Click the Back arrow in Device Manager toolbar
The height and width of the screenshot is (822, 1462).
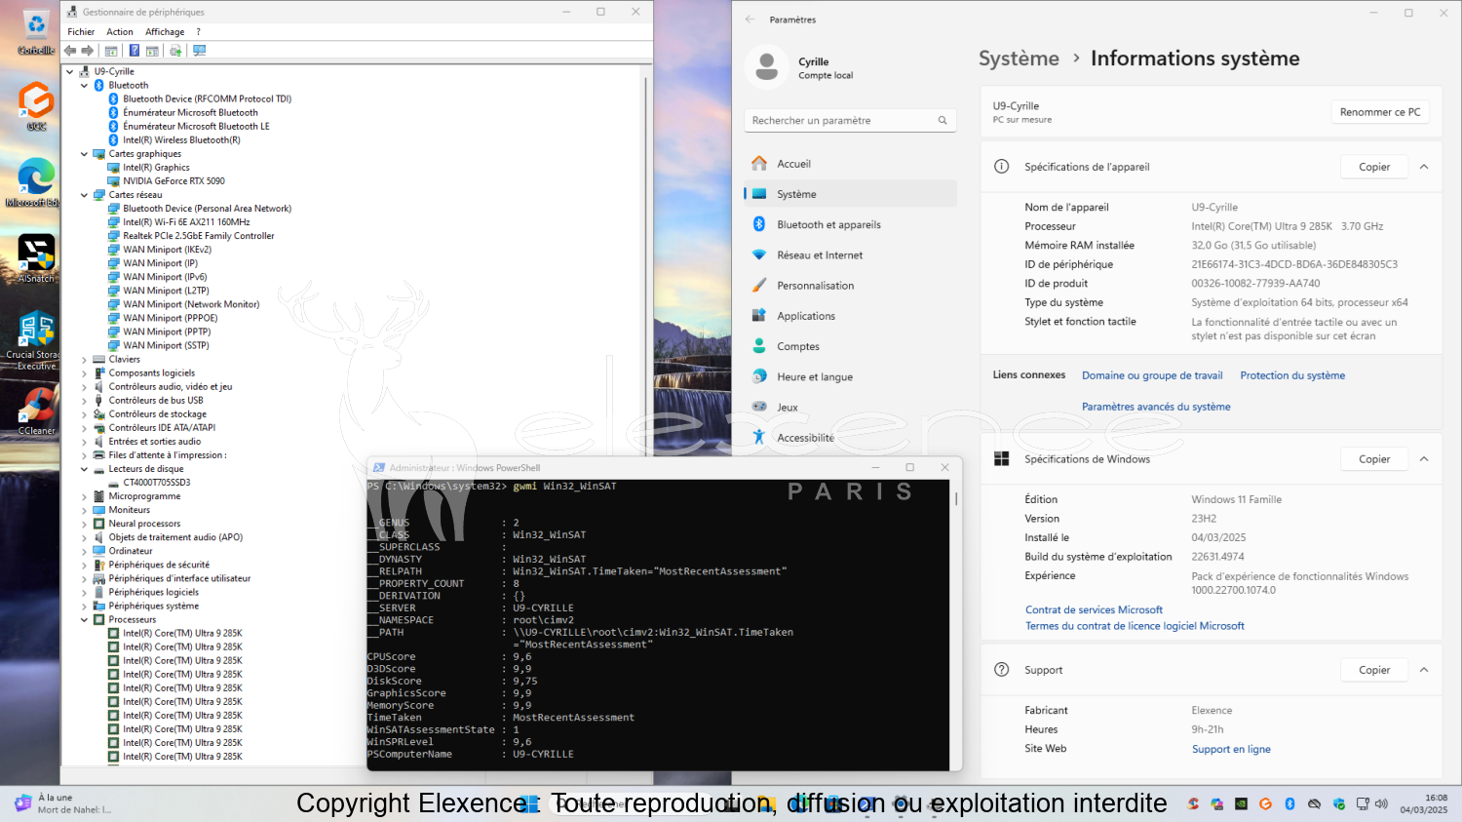coord(70,51)
